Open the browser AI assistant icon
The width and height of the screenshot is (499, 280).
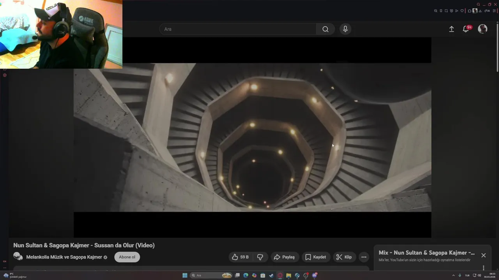(x=487, y=11)
